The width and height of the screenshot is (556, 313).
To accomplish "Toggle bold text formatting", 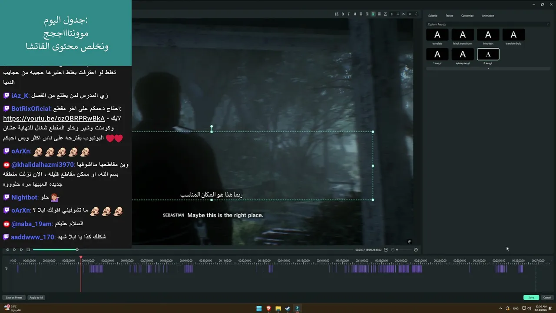I will 343,14.
